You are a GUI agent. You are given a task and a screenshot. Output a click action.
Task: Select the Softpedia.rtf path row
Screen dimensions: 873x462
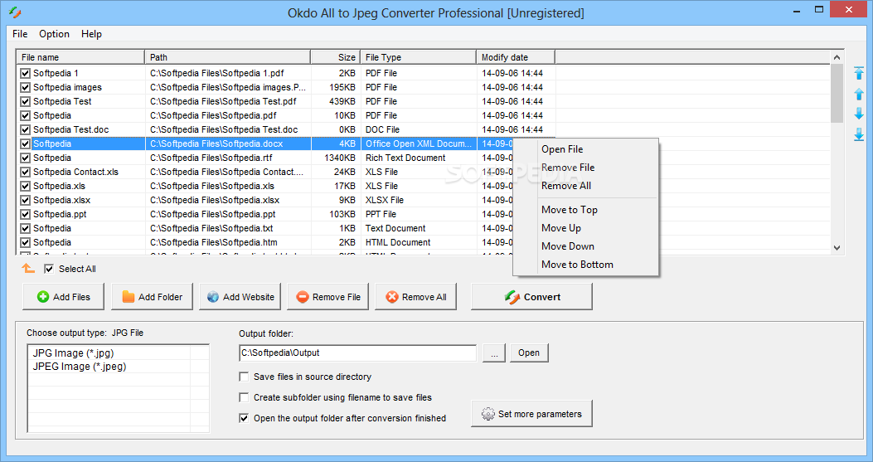pyautogui.click(x=211, y=158)
